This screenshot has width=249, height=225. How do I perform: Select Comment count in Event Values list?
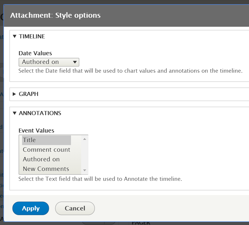pyautogui.click(x=47, y=150)
